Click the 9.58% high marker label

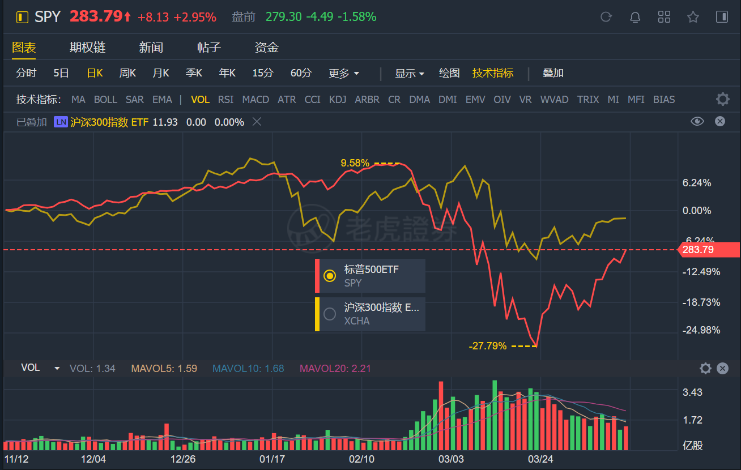click(355, 163)
